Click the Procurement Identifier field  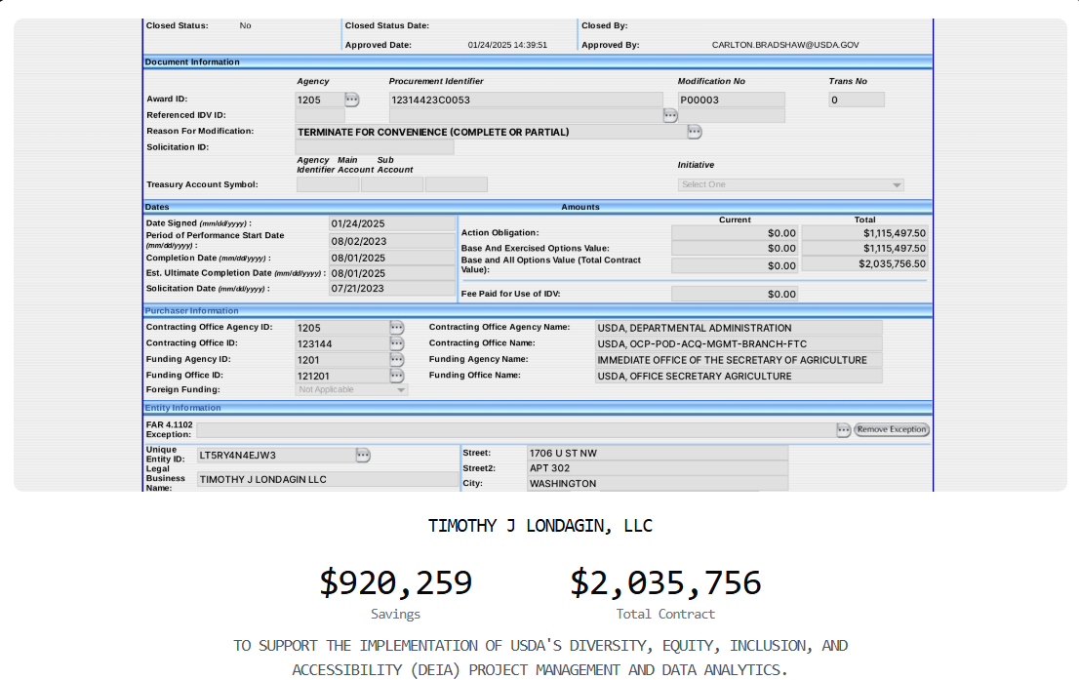tap(524, 99)
